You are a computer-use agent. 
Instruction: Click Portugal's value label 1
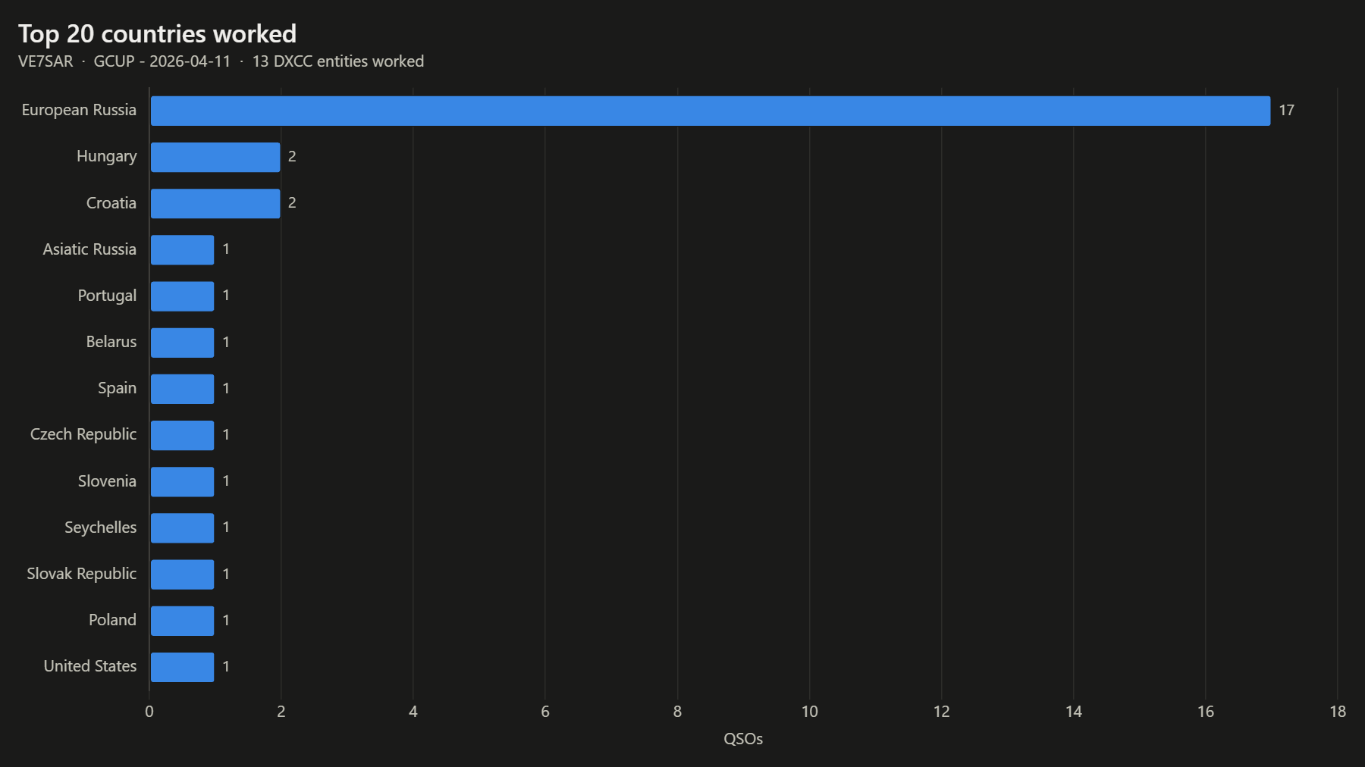point(226,296)
